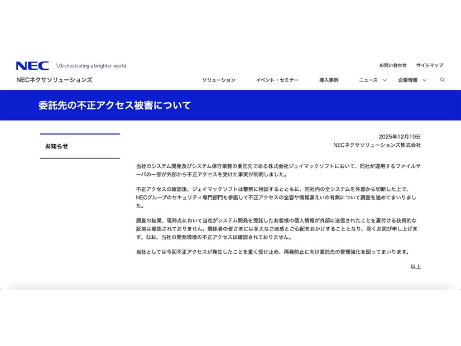Click the blue underline above お知らせ
Image resolution: width=461 pixels, height=346 pixels.
80,134
